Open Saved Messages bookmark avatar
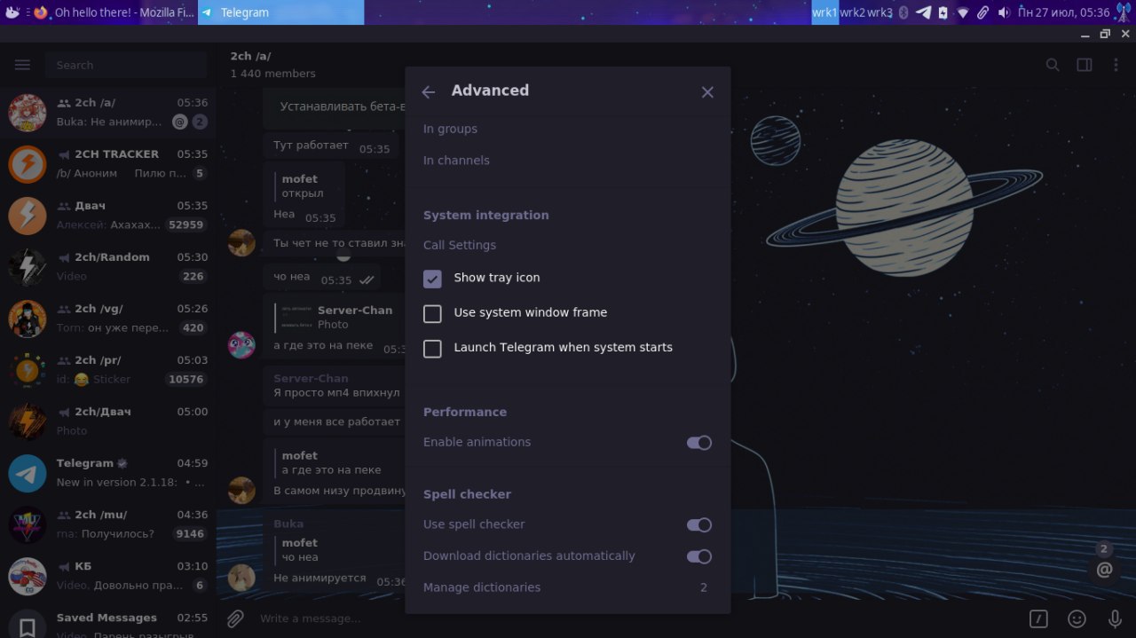The image size is (1136, 638). pos(28,627)
